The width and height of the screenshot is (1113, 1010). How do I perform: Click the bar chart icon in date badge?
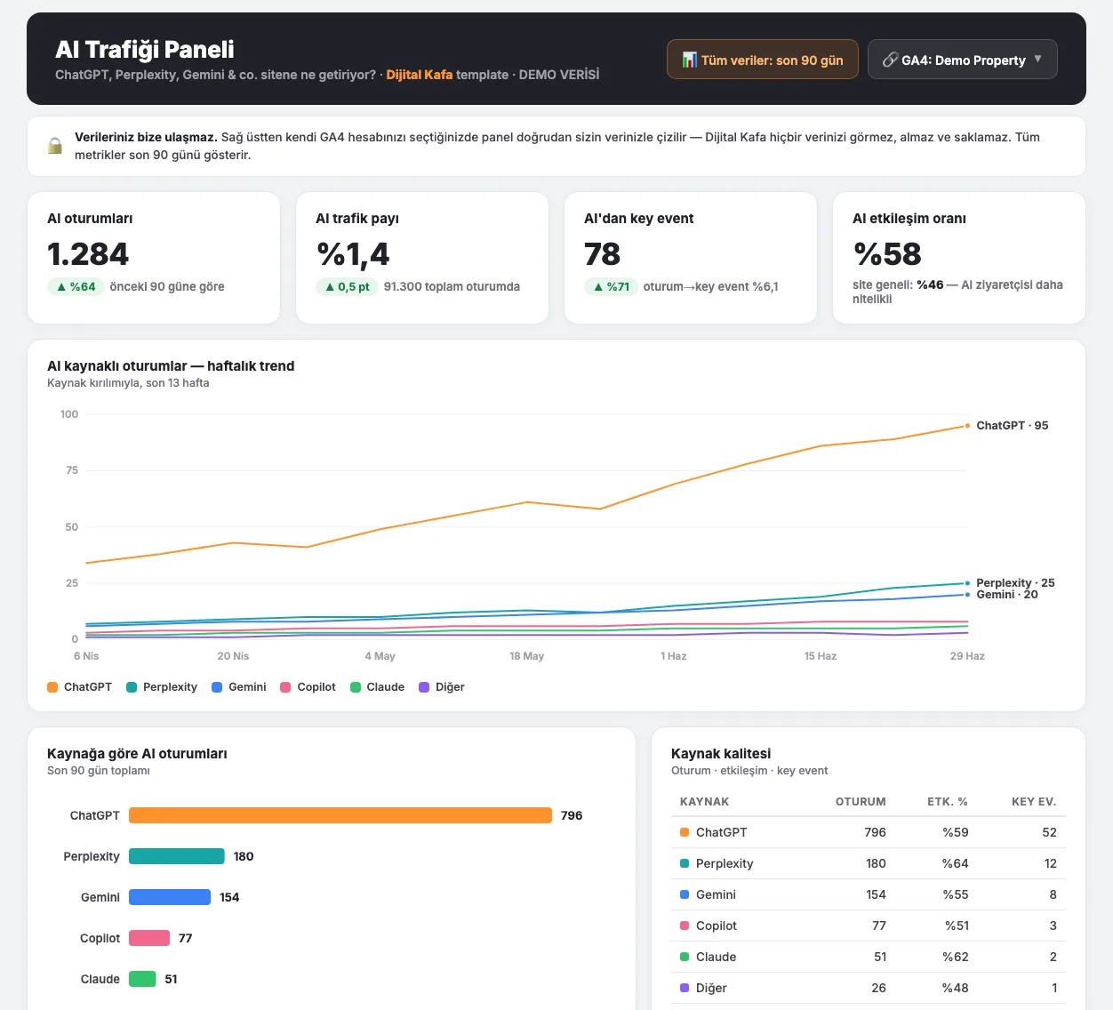tap(689, 60)
